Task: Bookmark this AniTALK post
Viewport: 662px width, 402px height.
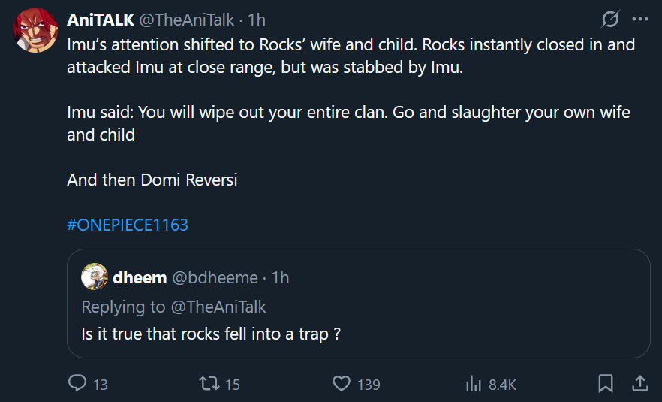Action: point(605,384)
